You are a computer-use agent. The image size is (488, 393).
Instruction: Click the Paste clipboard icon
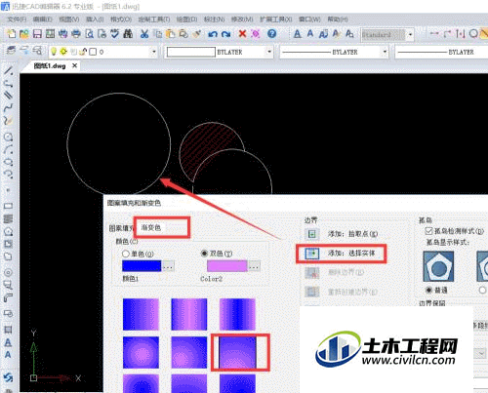point(171,34)
